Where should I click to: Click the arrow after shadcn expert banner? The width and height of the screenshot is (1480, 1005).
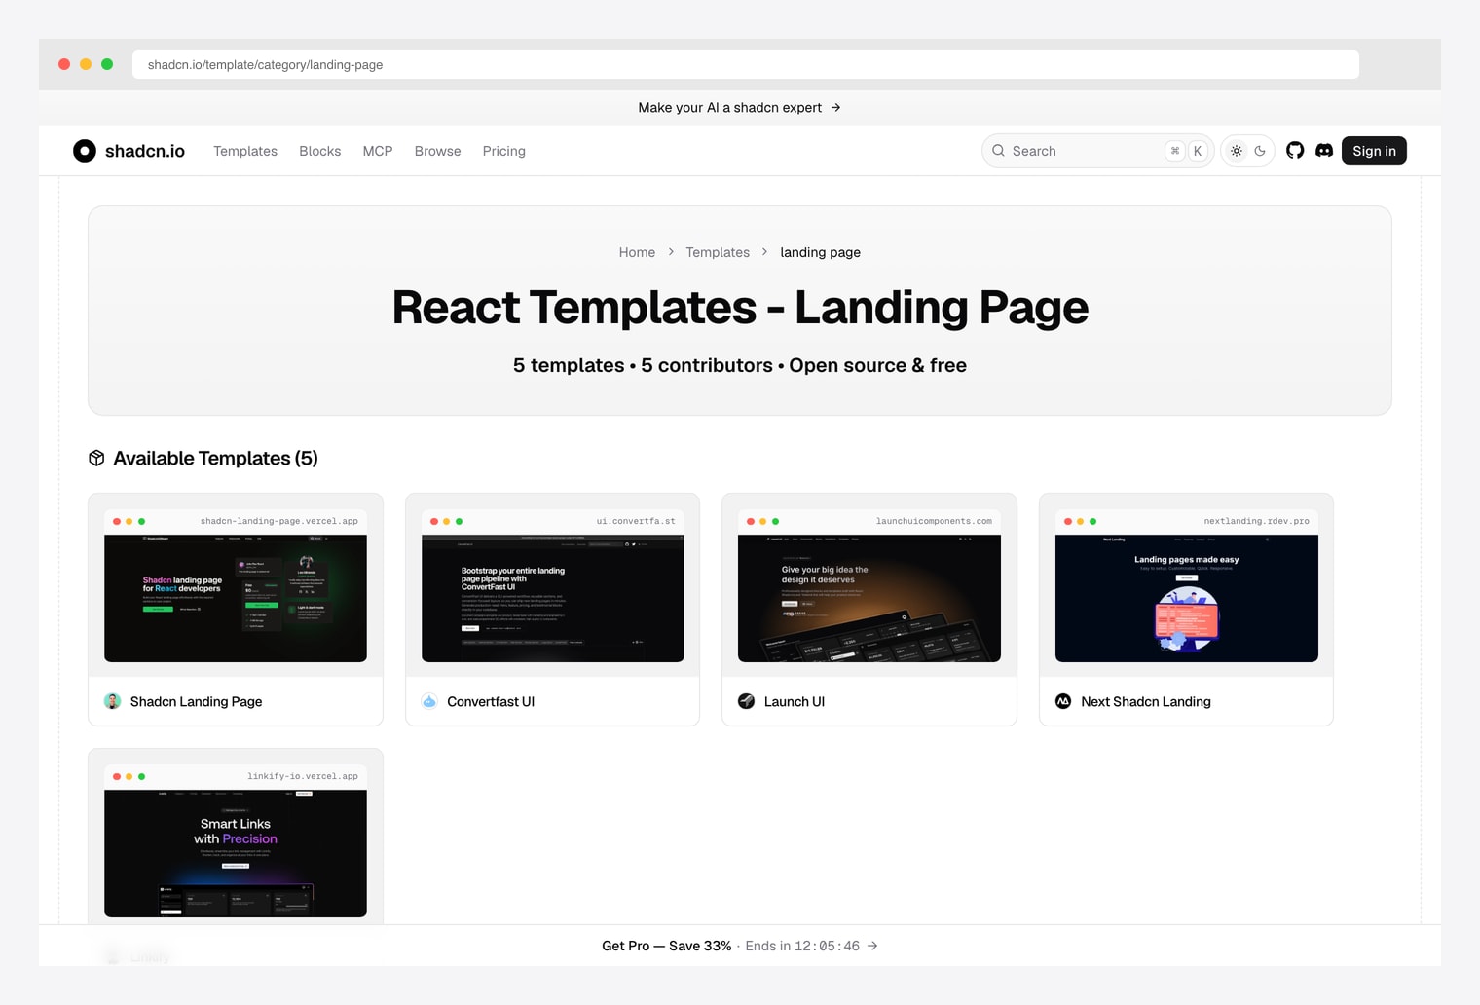(x=836, y=108)
